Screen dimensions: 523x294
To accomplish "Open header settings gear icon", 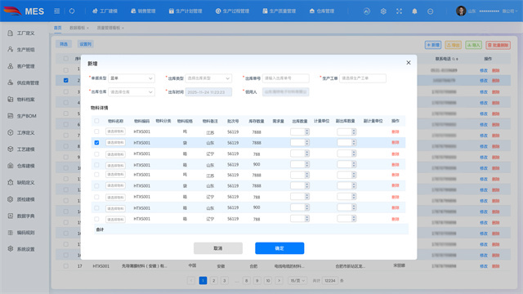I will (383, 11).
